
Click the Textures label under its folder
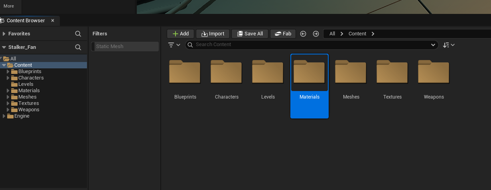[x=392, y=97]
